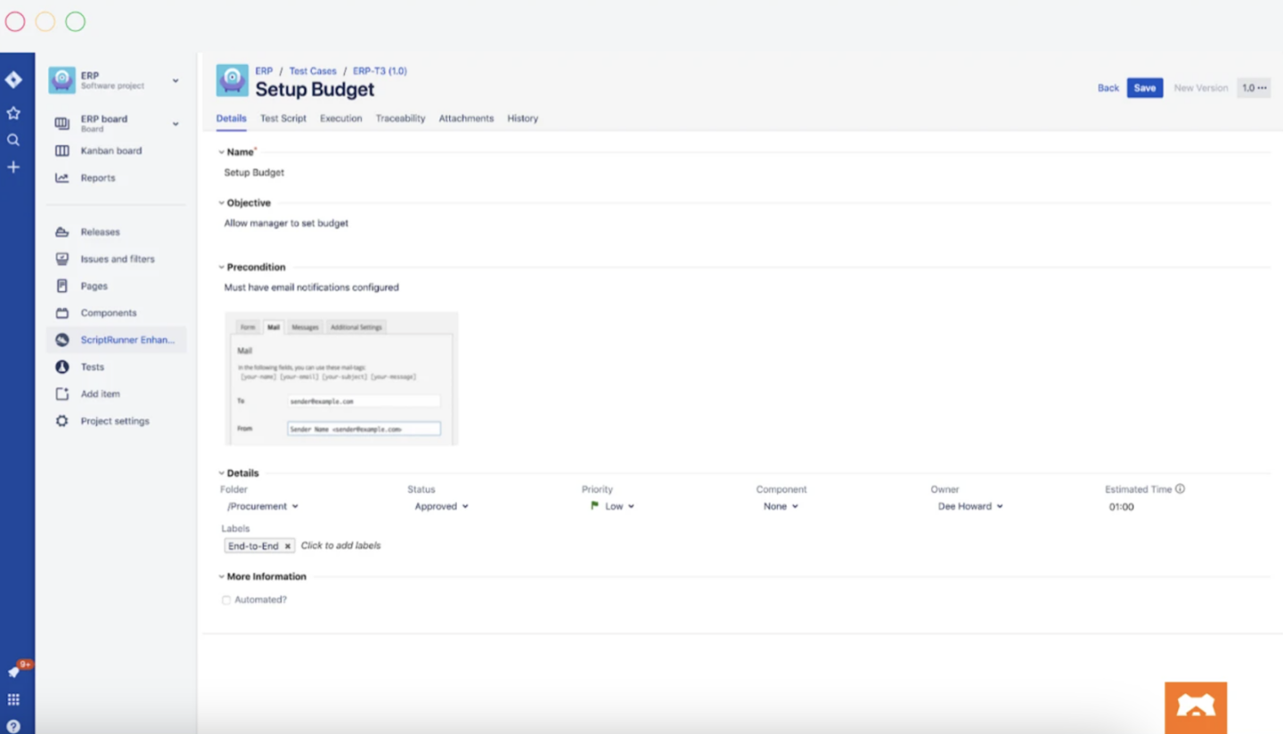
Task: Click the Estimated Time info icon
Action: [1178, 488]
